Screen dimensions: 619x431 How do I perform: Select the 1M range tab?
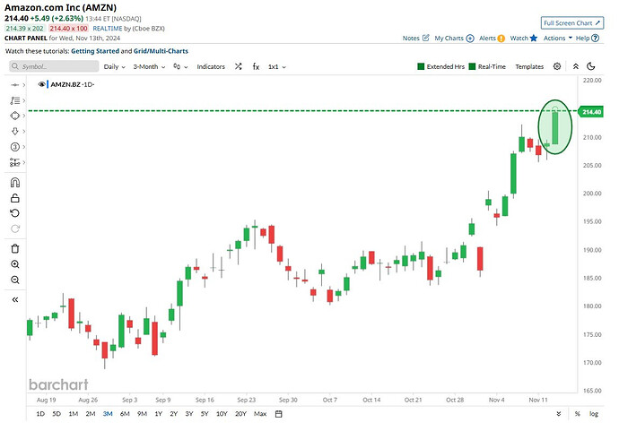73,414
